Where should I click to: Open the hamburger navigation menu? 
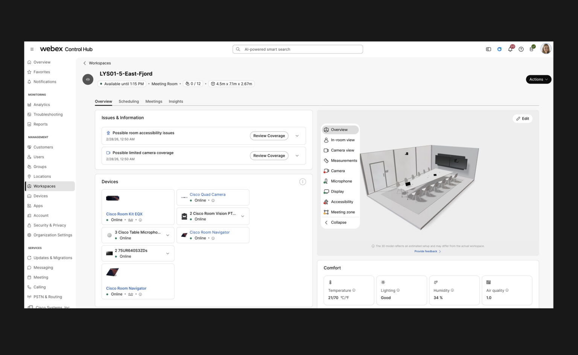tap(32, 49)
